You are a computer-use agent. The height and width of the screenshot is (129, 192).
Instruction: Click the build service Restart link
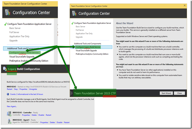[10, 89]
